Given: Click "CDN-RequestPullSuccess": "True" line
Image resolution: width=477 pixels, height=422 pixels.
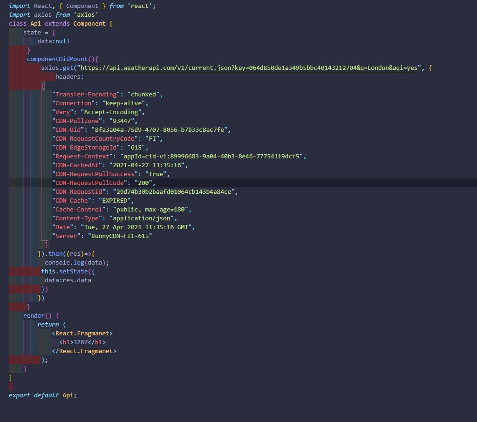Looking at the screenshot, I should coord(111,174).
